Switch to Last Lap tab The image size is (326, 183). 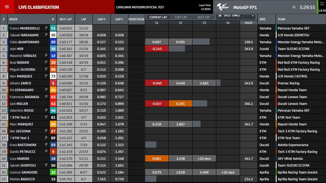[x=181, y=17]
